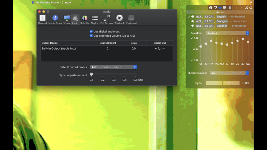Click the 2K equalizer slider handle
The image size is (267, 150).
(x=232, y=43)
